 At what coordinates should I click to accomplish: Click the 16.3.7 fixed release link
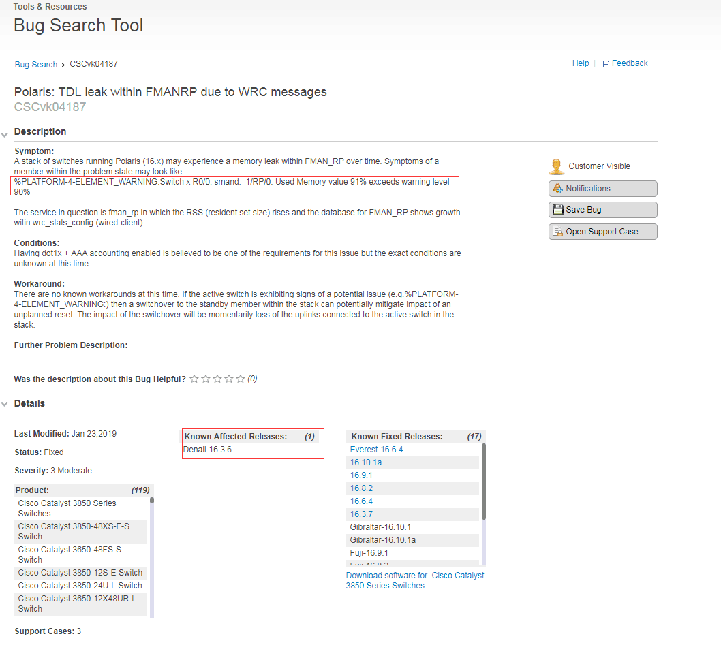click(361, 514)
